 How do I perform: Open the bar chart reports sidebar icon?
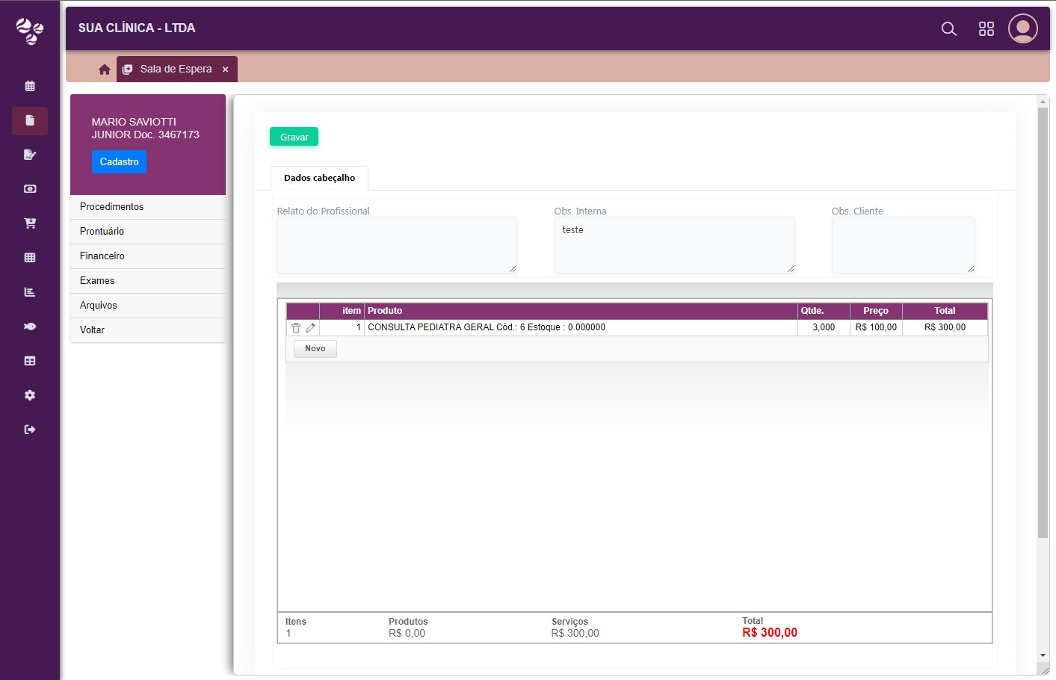point(30,292)
